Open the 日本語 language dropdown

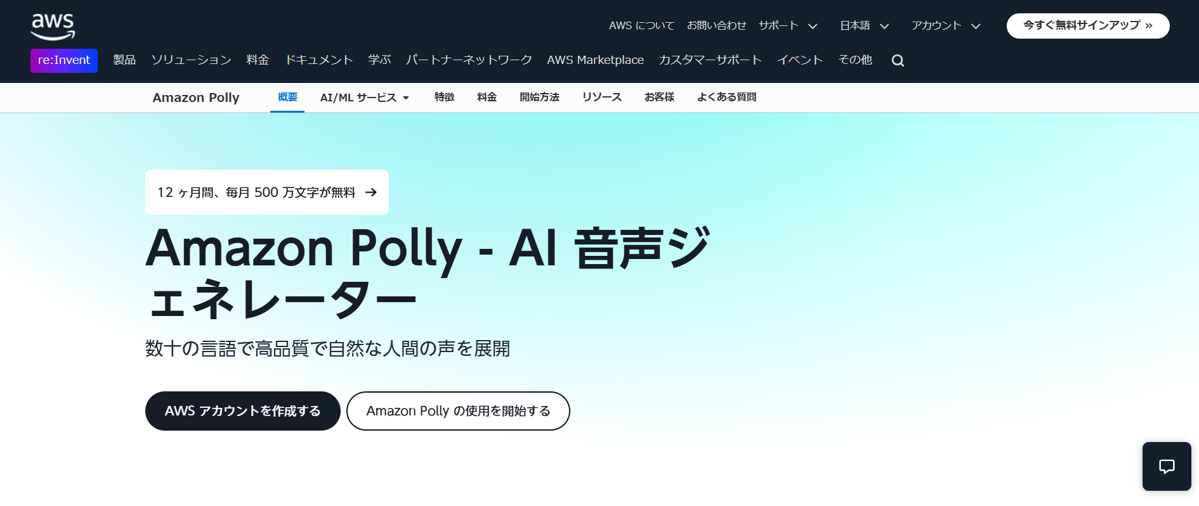pyautogui.click(x=864, y=25)
